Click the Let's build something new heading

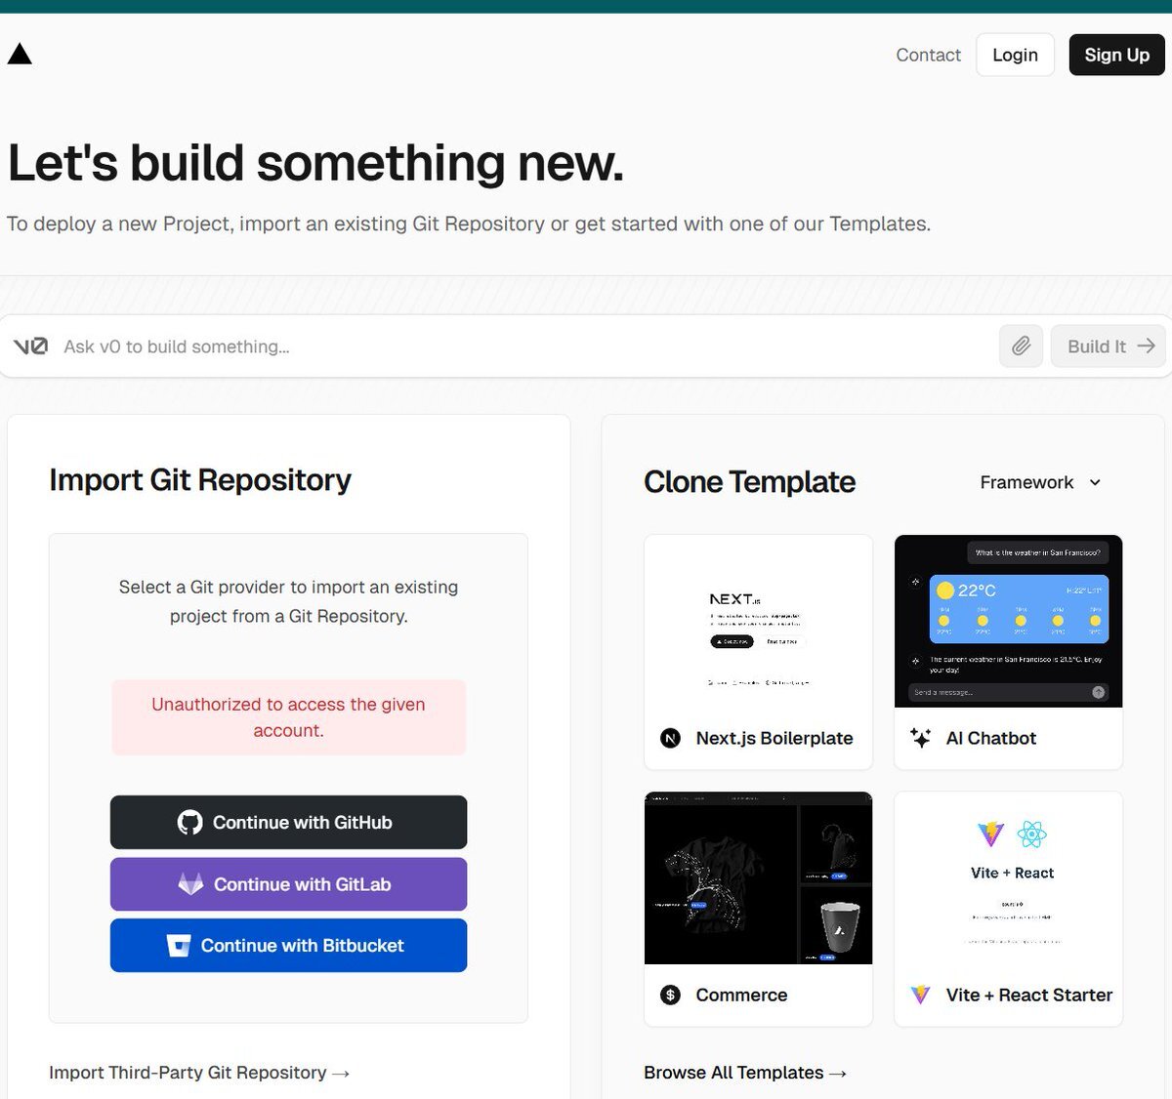tap(315, 162)
